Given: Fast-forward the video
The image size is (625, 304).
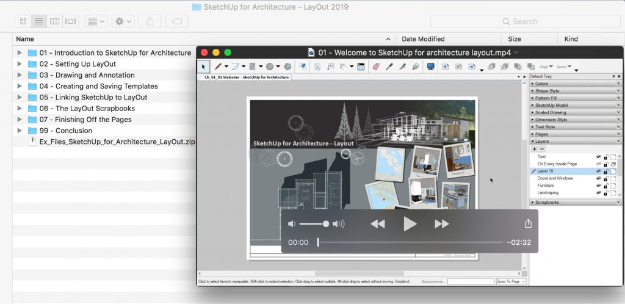Looking at the screenshot, I should [x=442, y=224].
